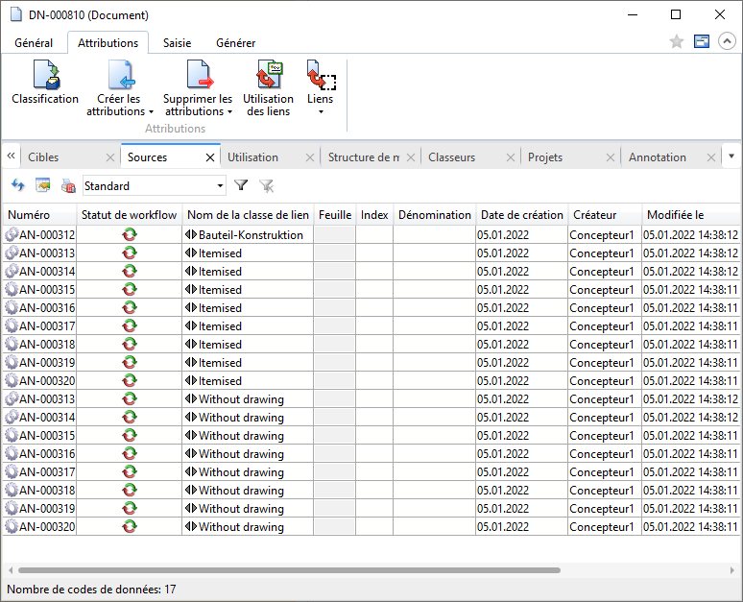Viewport: 743px width, 602px height.
Task: Click the refresh arrows icon in list toolbar
Action: click(18, 185)
